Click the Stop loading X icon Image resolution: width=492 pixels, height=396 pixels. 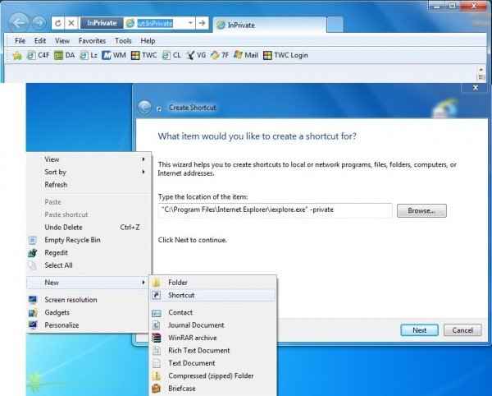71,23
